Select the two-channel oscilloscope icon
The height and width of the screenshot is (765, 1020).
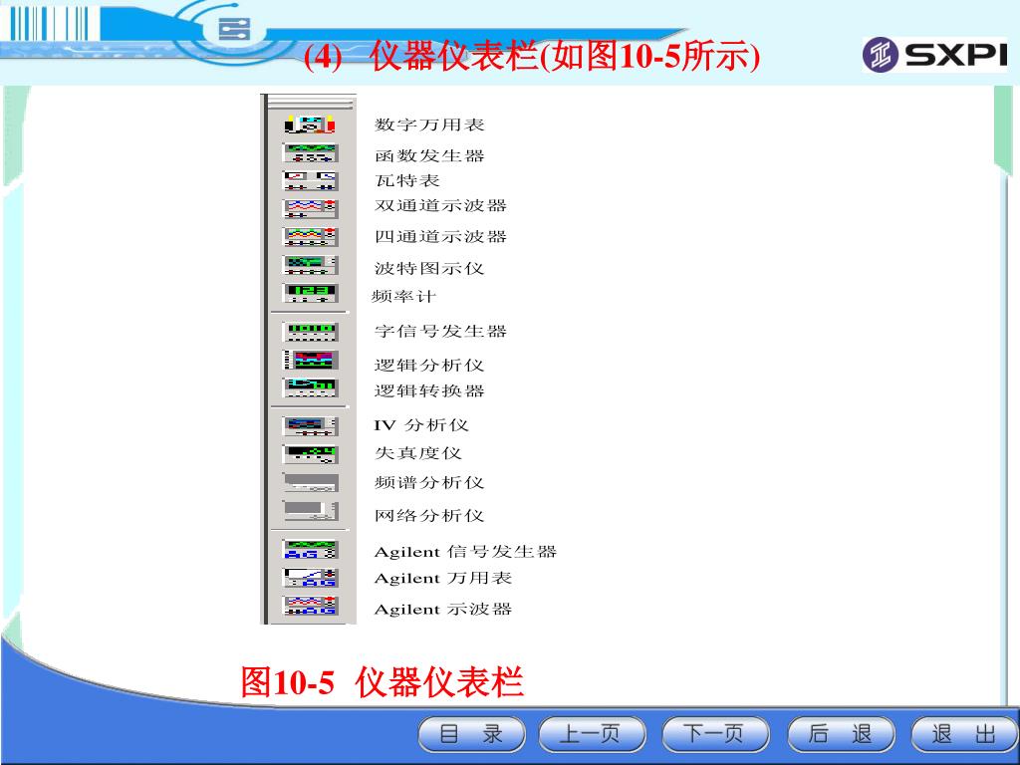(x=310, y=207)
